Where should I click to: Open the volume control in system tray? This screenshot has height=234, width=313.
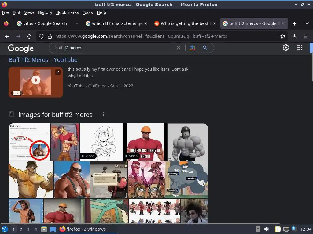267,229
